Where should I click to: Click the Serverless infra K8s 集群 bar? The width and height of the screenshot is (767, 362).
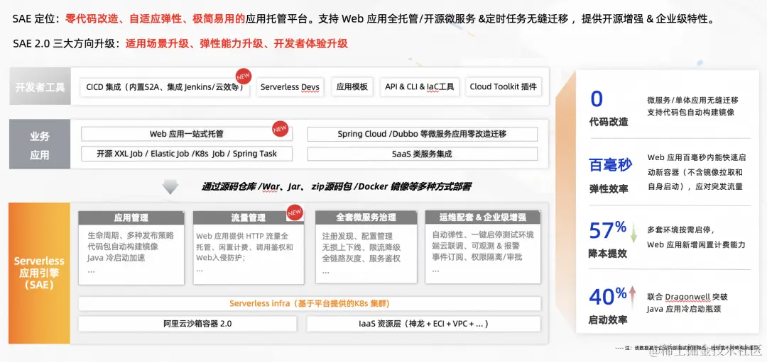[310, 303]
